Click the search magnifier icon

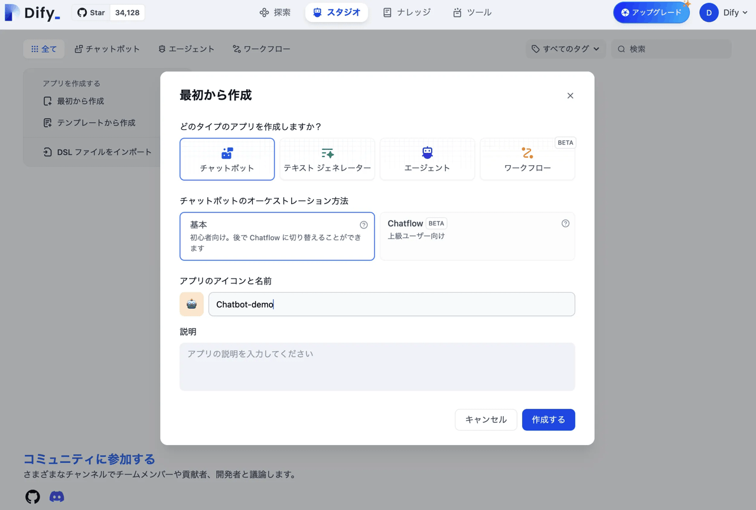(x=621, y=49)
